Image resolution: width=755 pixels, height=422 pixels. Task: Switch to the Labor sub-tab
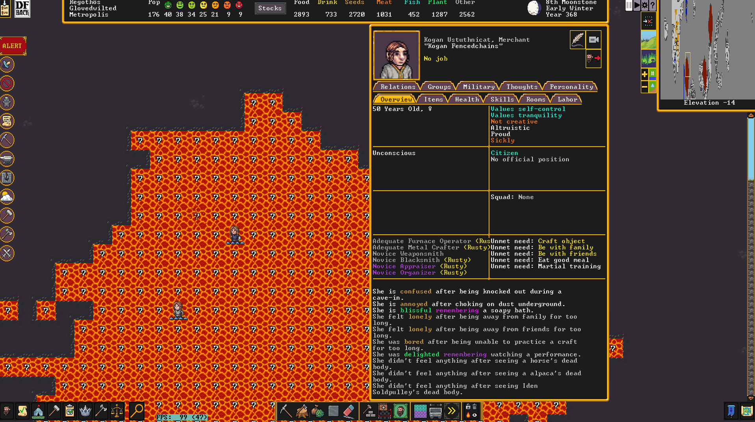[x=567, y=99]
